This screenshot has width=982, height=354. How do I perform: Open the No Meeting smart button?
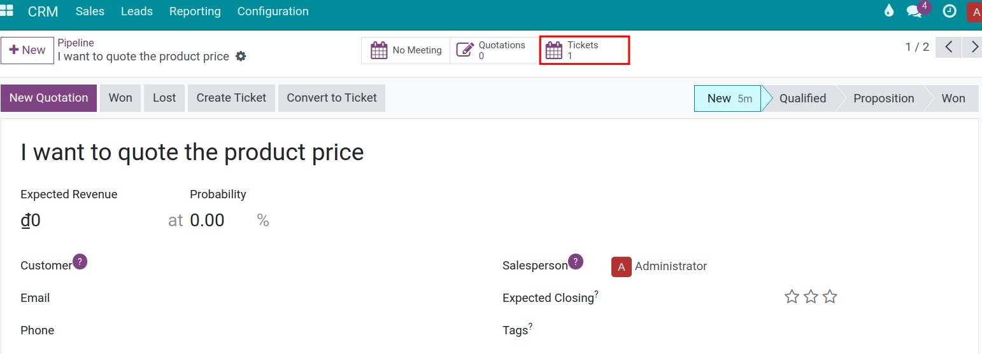coord(406,50)
